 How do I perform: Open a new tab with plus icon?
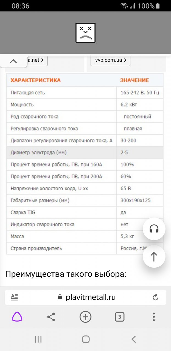pos(85,317)
